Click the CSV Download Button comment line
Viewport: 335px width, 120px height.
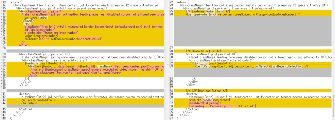[x=206, y=91]
